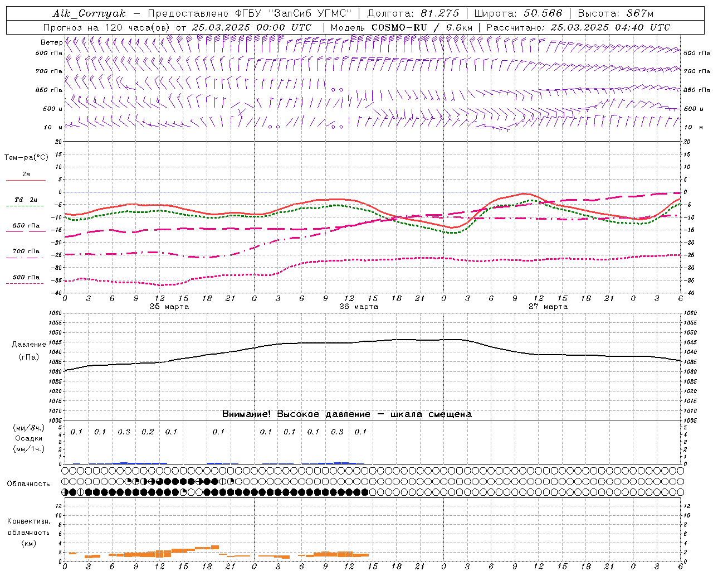Select the elevation text Высота: 367м
This screenshot has height=571, width=713.
pyautogui.click(x=616, y=13)
